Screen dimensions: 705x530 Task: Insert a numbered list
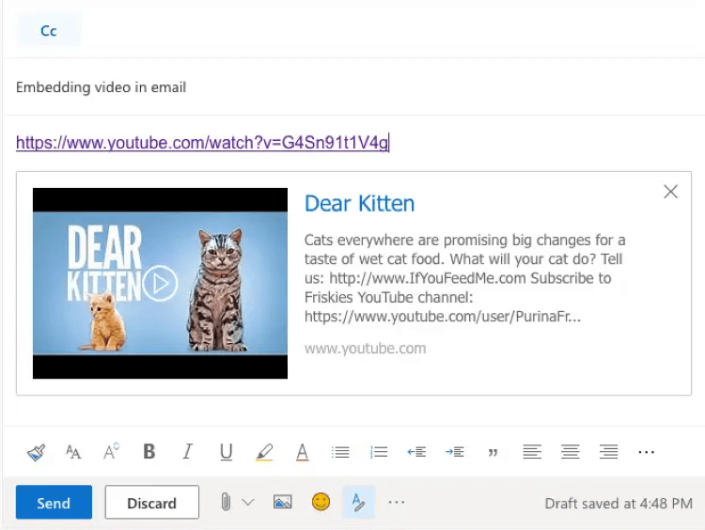379,452
